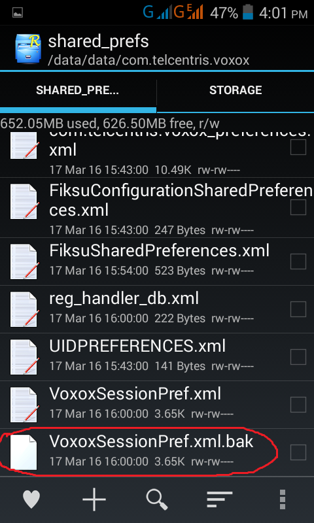
Task: Open the three-dot overflow menu
Action: click(x=283, y=500)
